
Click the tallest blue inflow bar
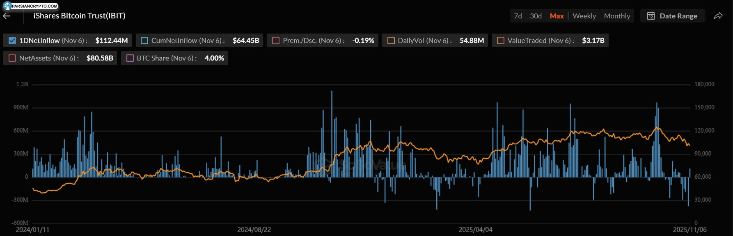332,134
